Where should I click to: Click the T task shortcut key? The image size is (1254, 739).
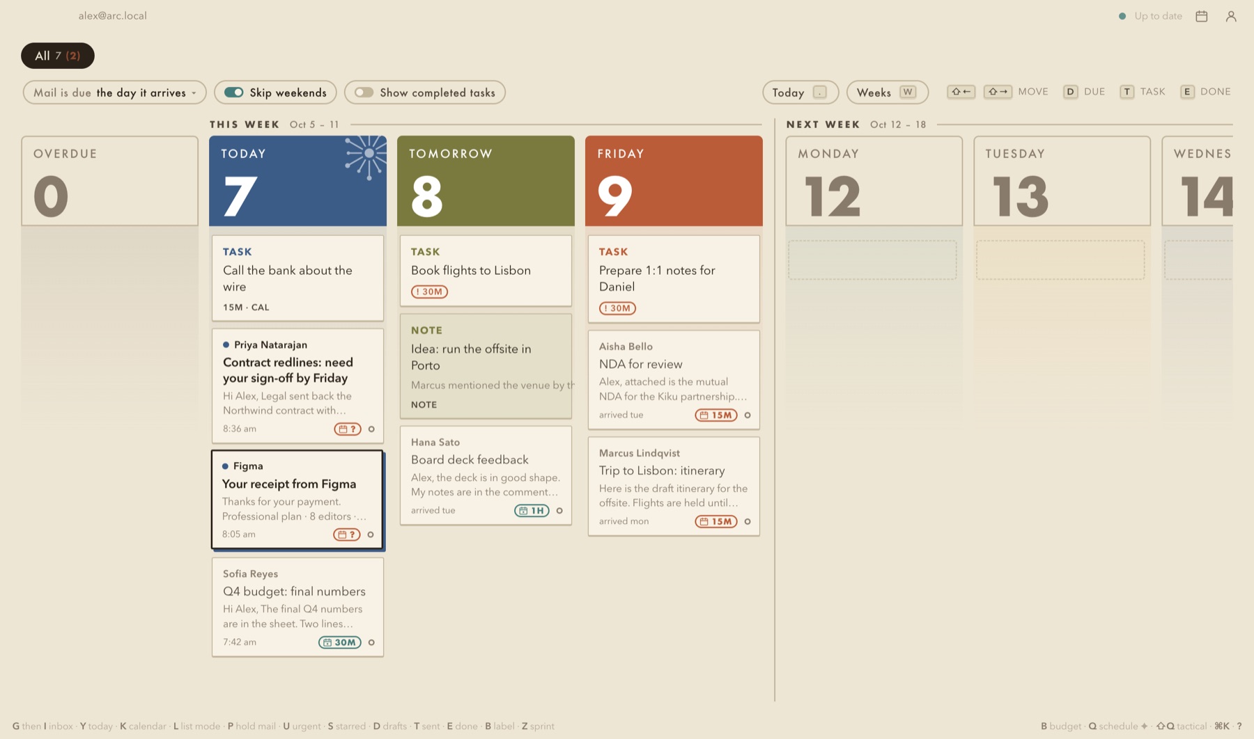point(1127,92)
